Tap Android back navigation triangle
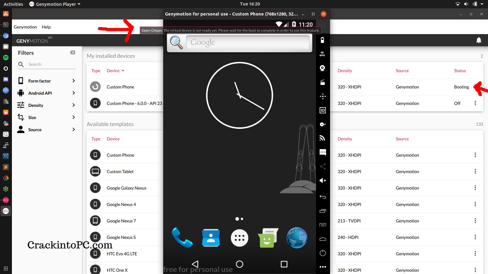Screen dimensions: 488x274 click(195, 264)
